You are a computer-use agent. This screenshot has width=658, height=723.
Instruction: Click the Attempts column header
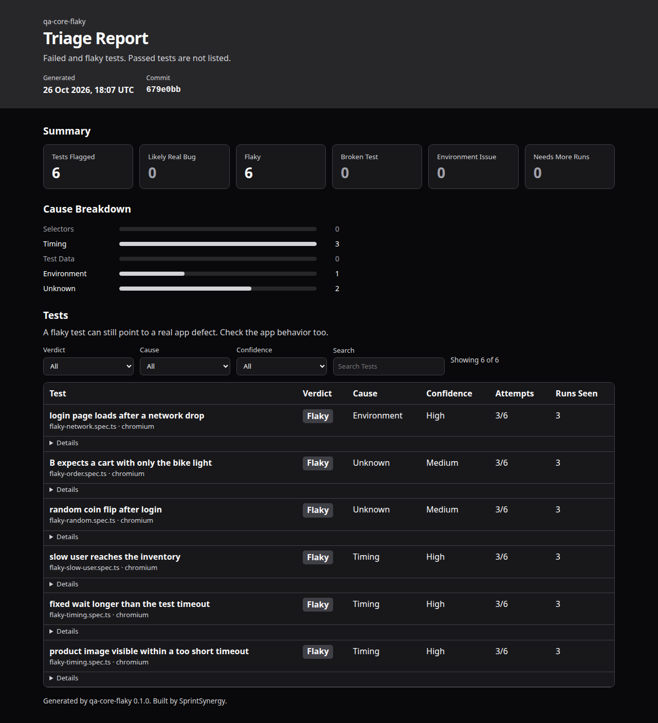(515, 393)
